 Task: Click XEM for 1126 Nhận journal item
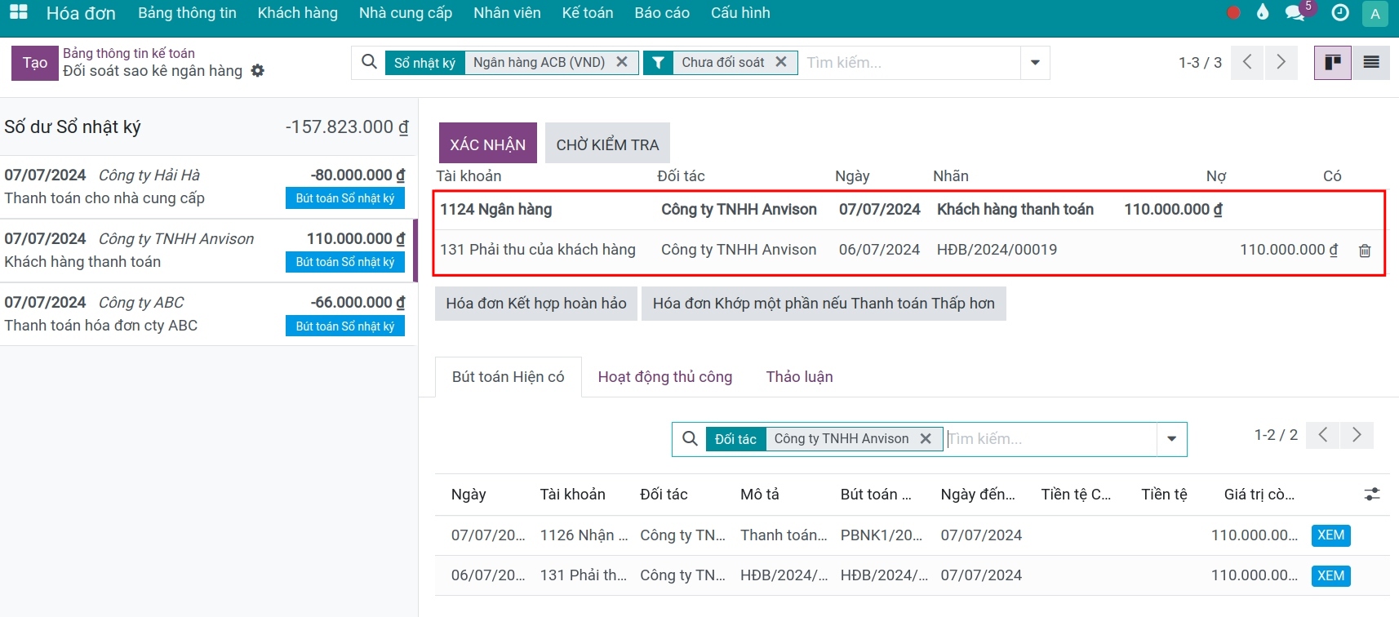click(1331, 535)
